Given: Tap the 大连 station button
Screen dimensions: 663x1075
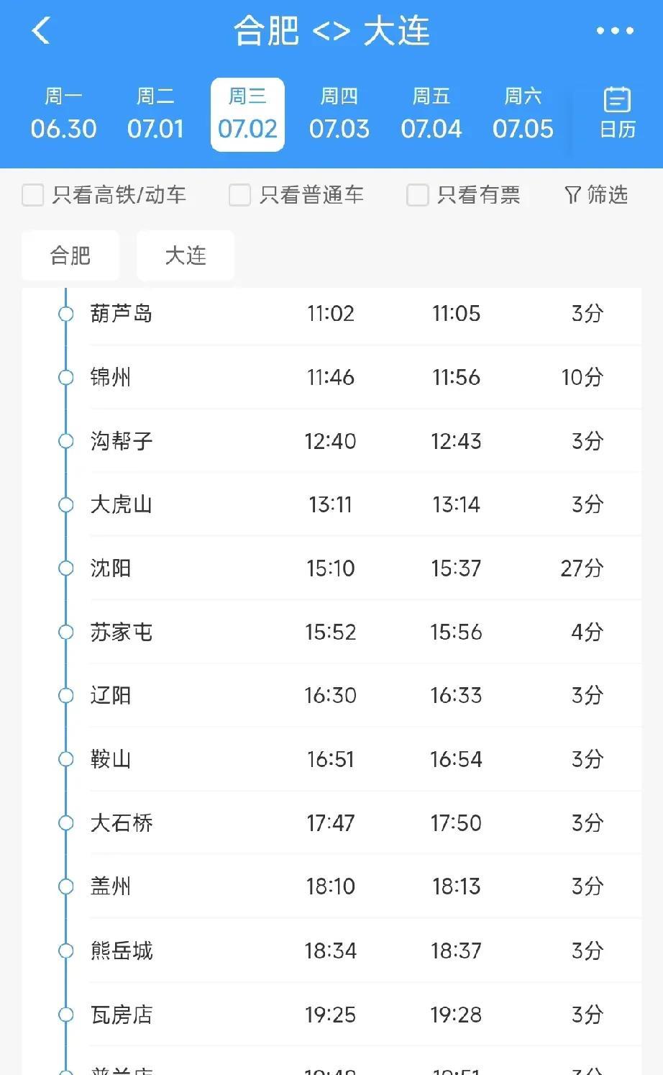Looking at the screenshot, I should 186,255.
